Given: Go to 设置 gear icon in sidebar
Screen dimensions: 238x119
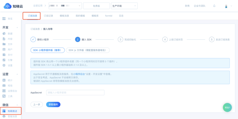Looking at the screenshot, I should (4, 65).
